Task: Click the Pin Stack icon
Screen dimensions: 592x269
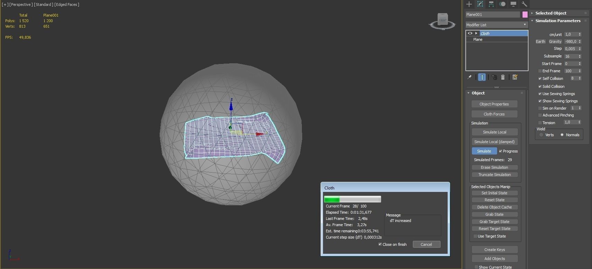Action: coord(469,77)
